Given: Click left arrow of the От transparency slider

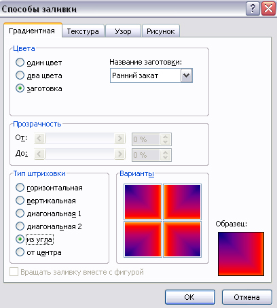Looking at the screenshot, I should [x=39, y=138].
